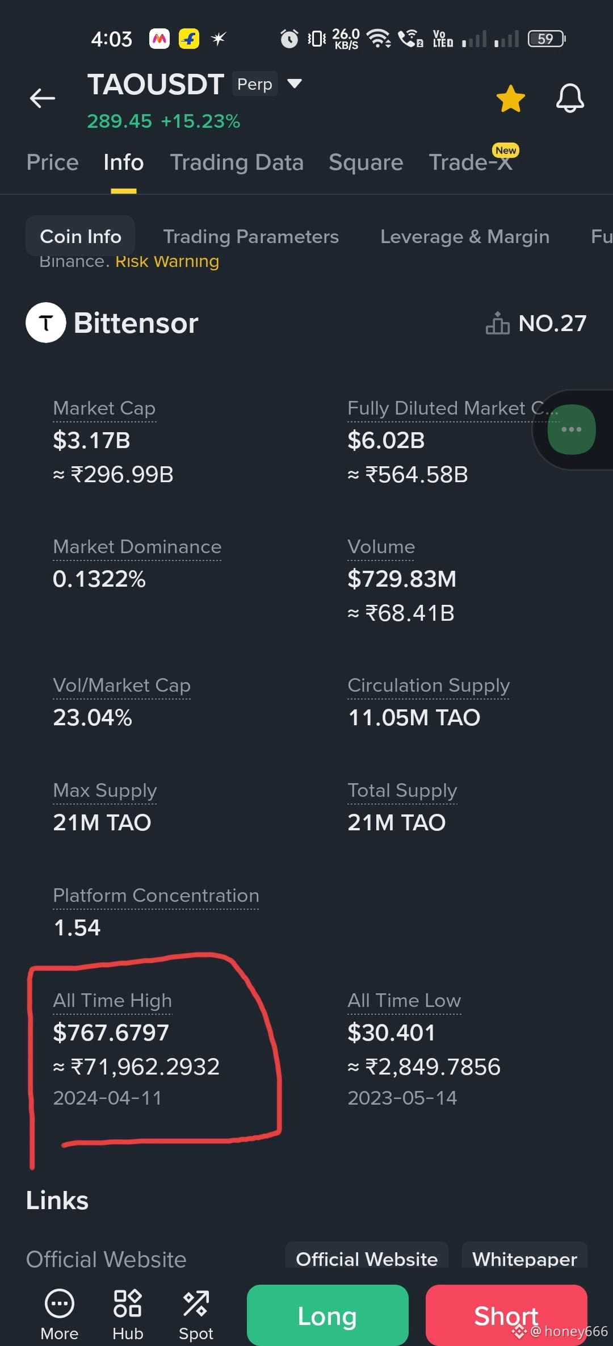Select the Leverage & Margin sub-tab
Screen dimensions: 613x1346
click(x=465, y=236)
